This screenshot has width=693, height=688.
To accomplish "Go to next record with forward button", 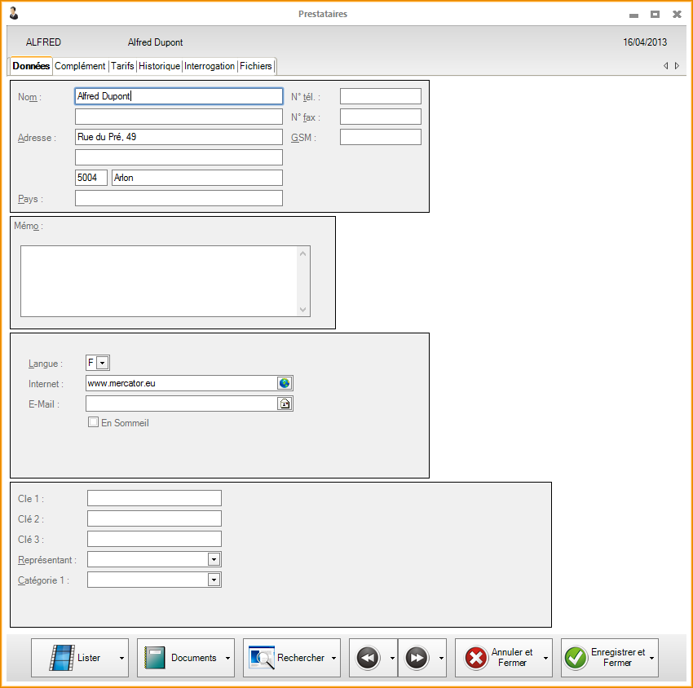I will (x=417, y=658).
